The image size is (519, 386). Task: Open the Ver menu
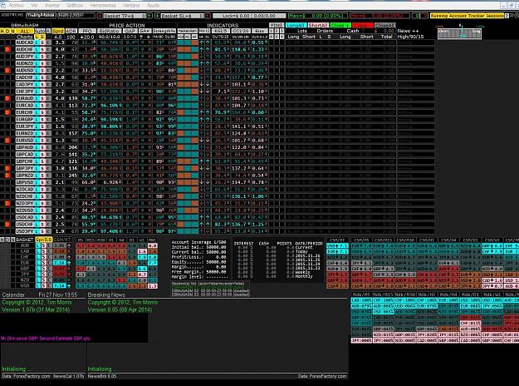click(34, 5)
